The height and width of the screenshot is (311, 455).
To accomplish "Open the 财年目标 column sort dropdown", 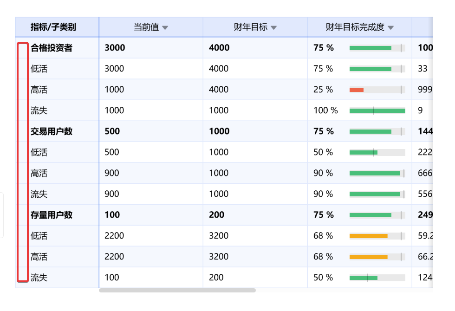I will click(274, 27).
